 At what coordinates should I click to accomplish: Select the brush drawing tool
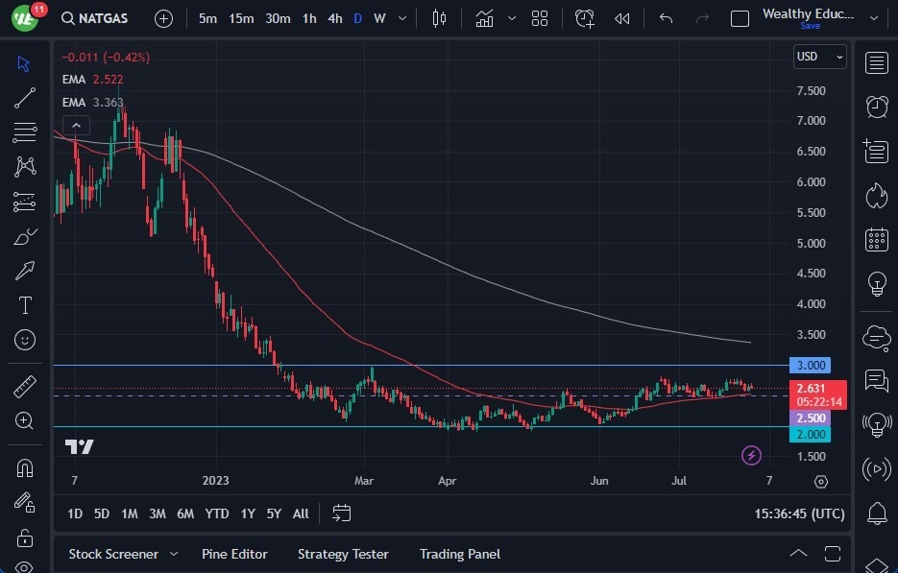pos(25,236)
